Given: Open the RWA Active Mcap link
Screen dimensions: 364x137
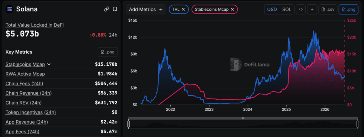Looking at the screenshot, I should (x=25, y=74).
